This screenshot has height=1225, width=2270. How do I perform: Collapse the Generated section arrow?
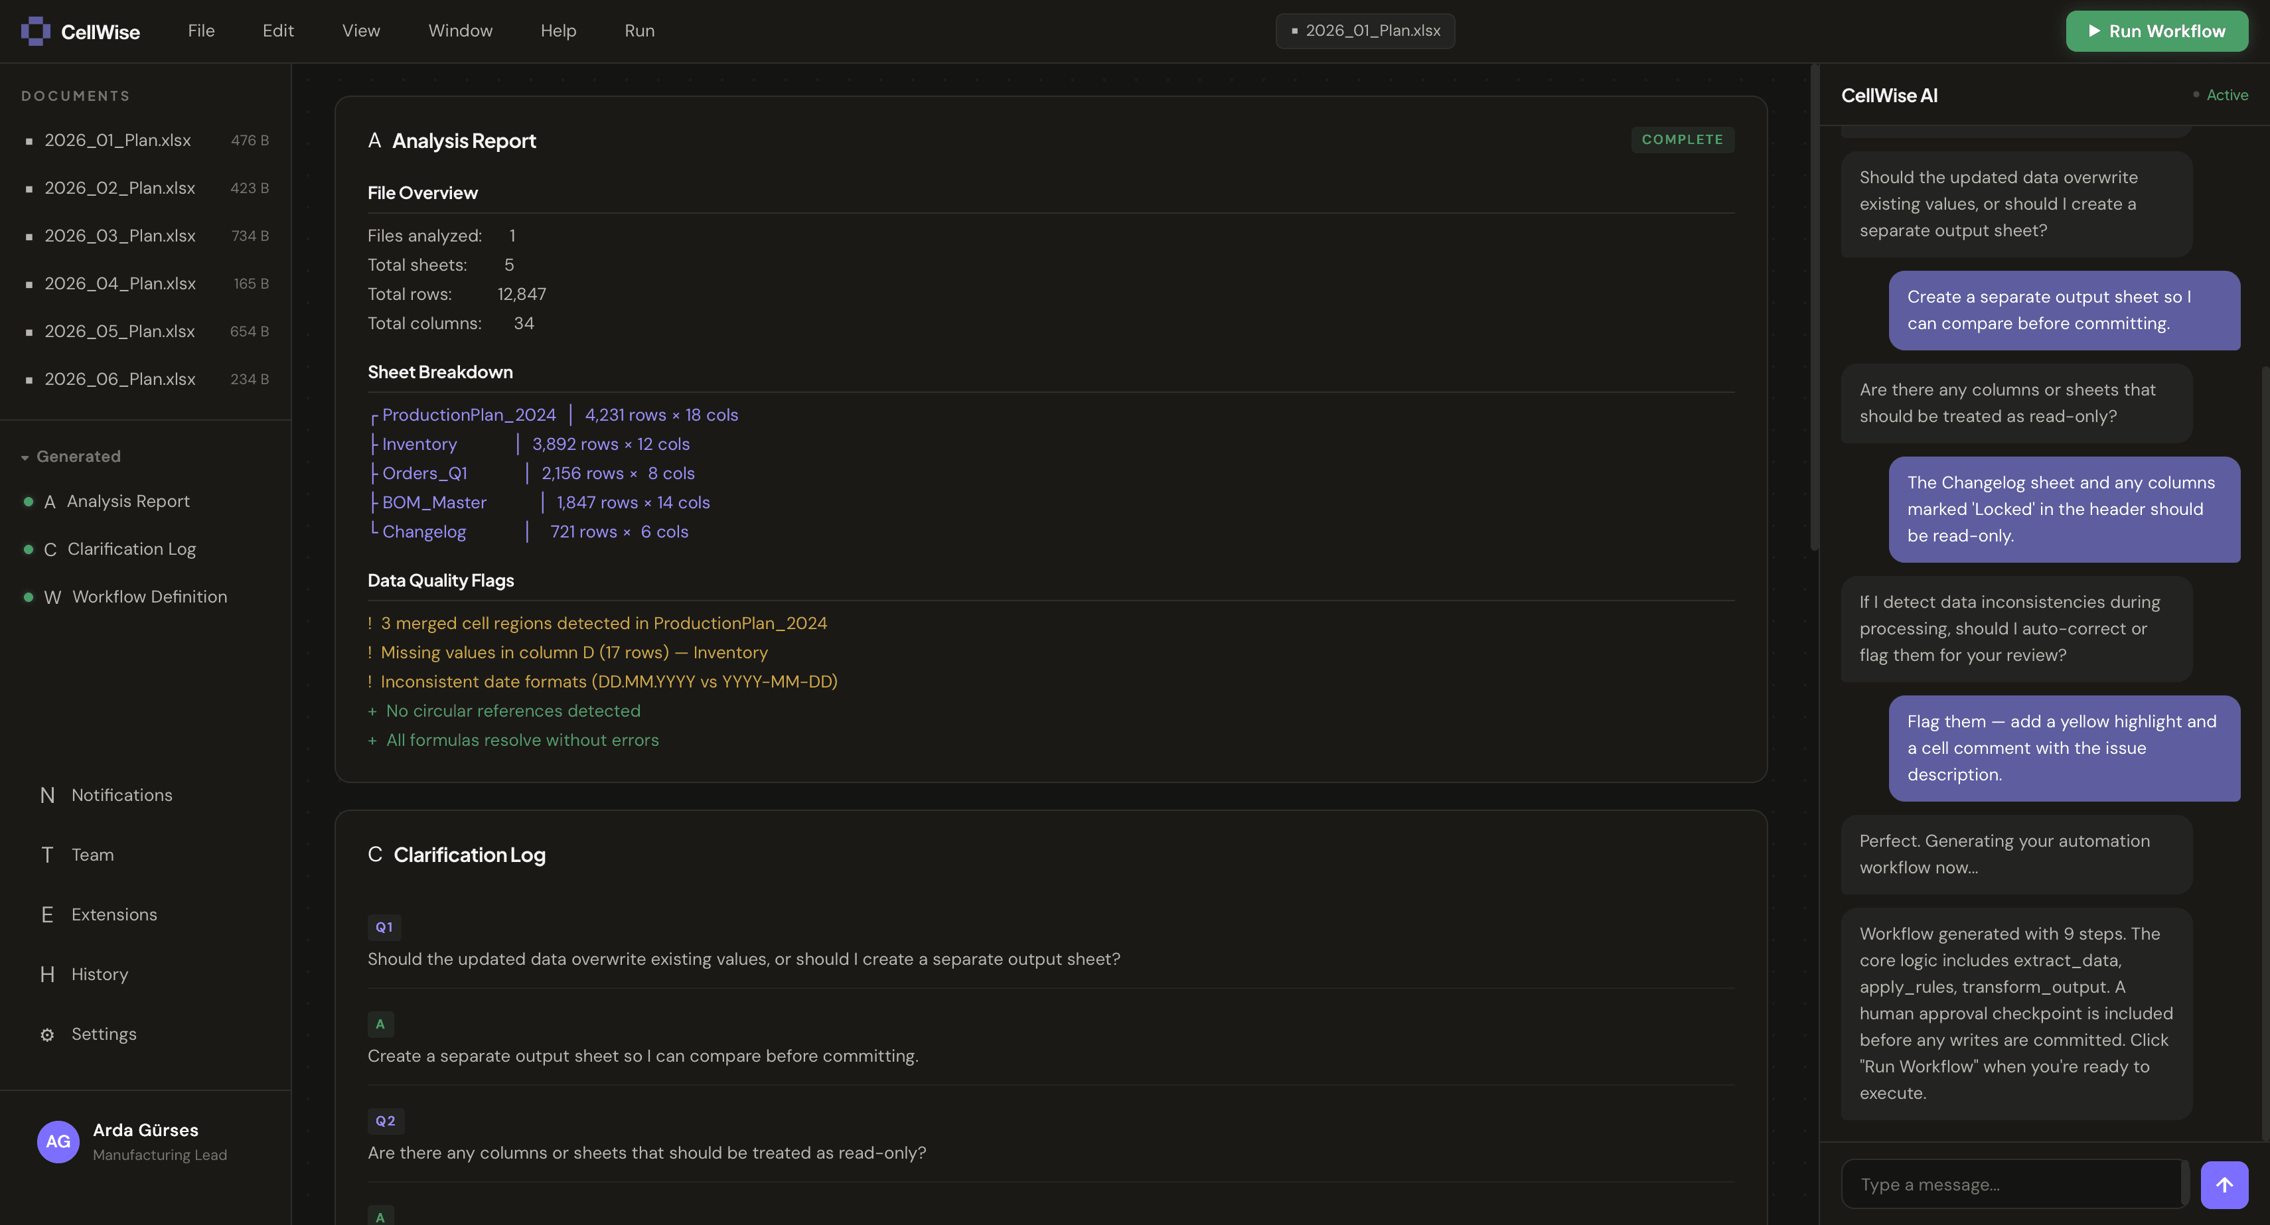[25, 457]
